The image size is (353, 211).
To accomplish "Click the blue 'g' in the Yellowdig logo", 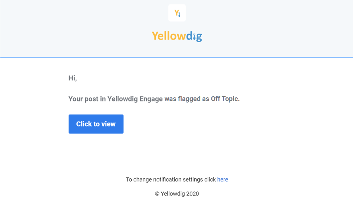I will 199,37.
